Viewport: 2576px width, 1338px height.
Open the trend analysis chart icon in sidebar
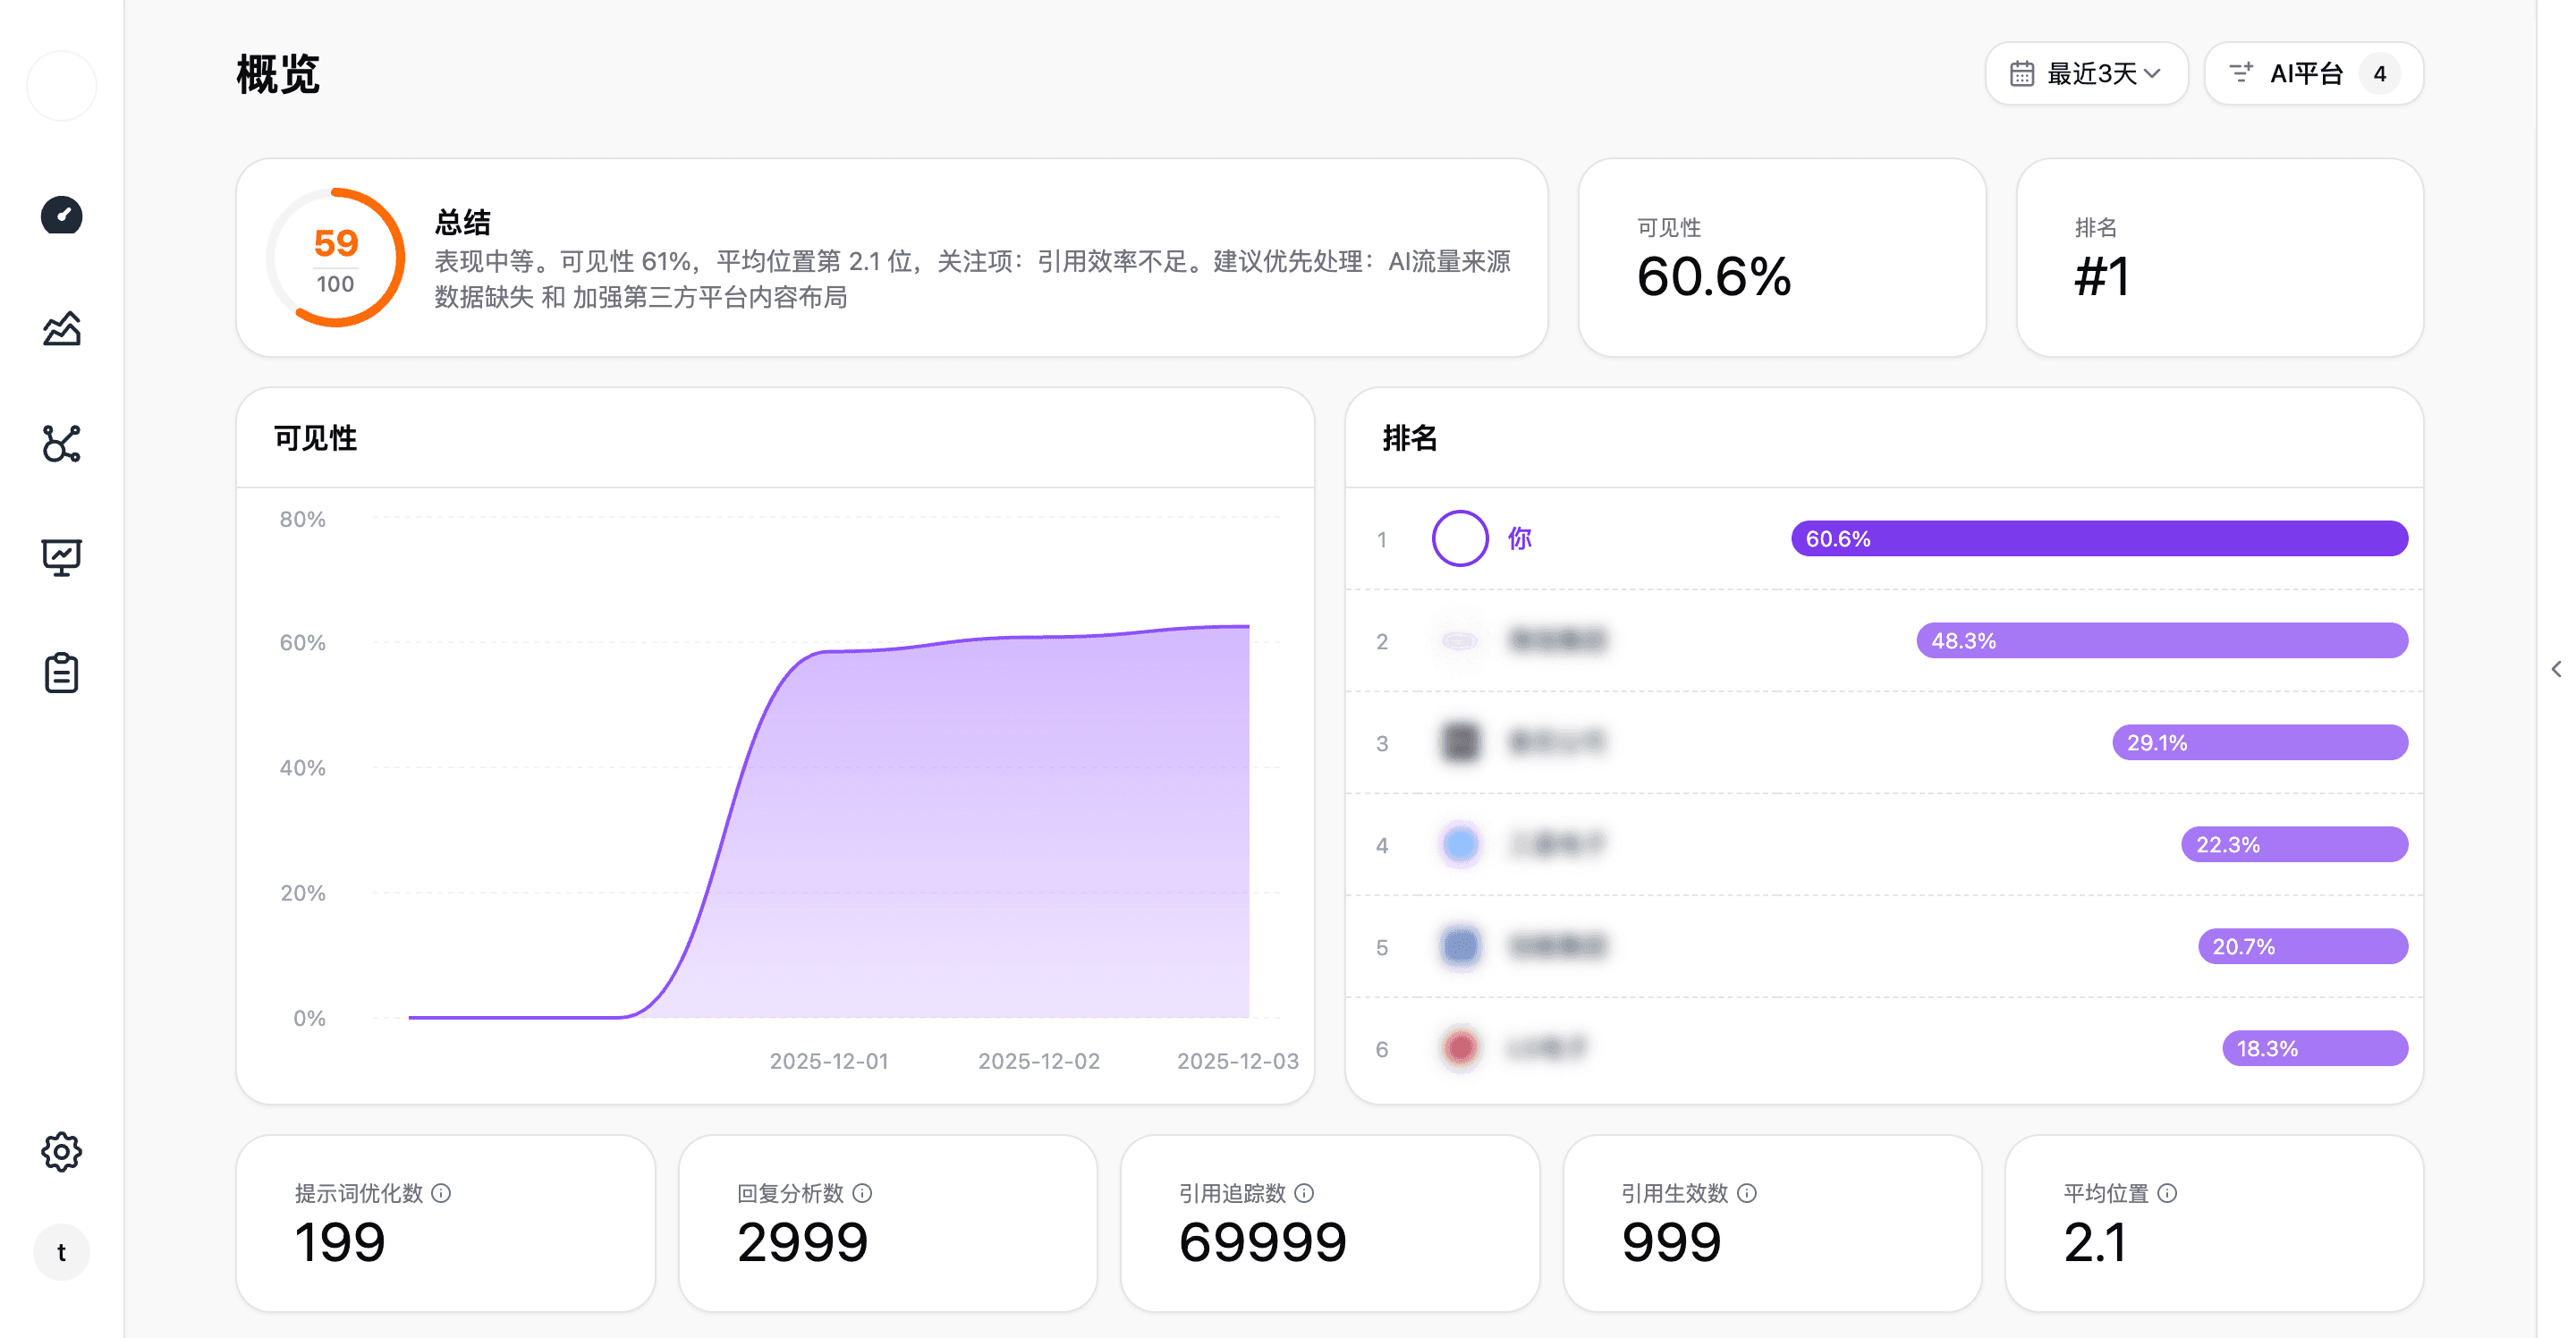click(x=61, y=329)
